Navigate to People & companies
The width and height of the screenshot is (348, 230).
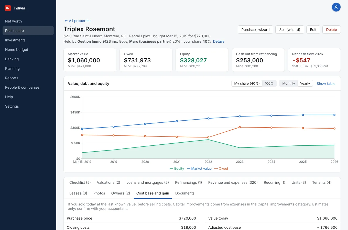click(x=28, y=87)
